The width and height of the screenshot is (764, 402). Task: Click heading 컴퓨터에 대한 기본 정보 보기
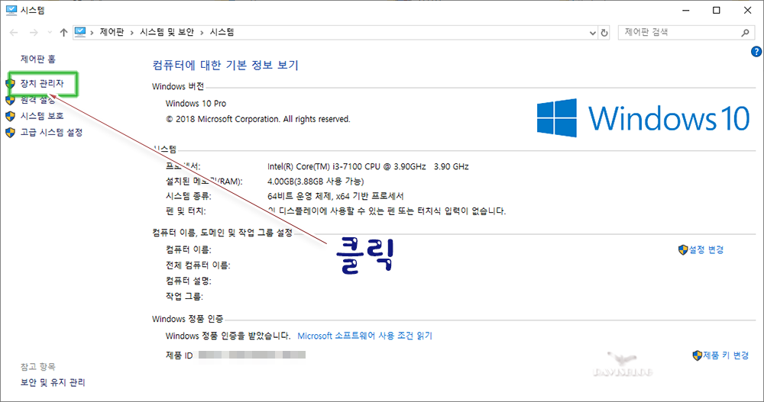pos(225,65)
